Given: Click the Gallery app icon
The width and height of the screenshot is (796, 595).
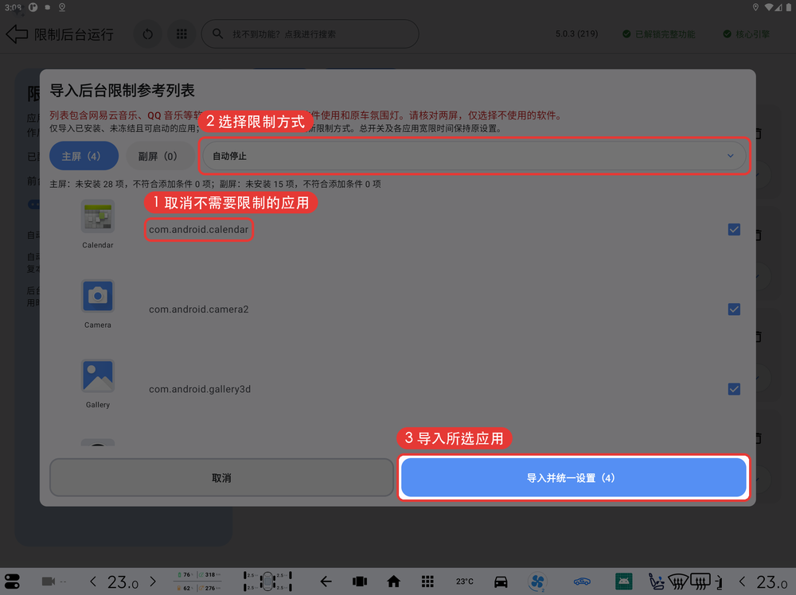Looking at the screenshot, I should pyautogui.click(x=98, y=376).
